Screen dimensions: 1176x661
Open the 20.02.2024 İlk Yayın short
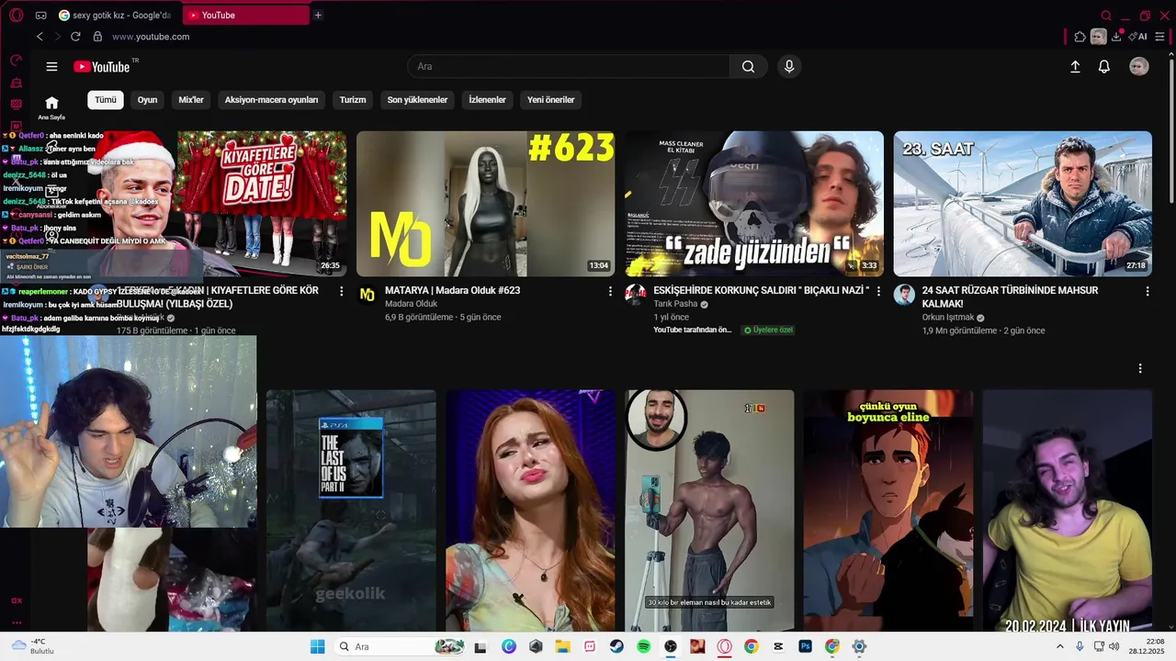[1068, 511]
